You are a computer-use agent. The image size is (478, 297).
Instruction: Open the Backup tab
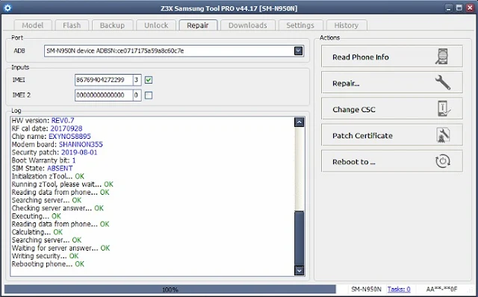point(113,25)
